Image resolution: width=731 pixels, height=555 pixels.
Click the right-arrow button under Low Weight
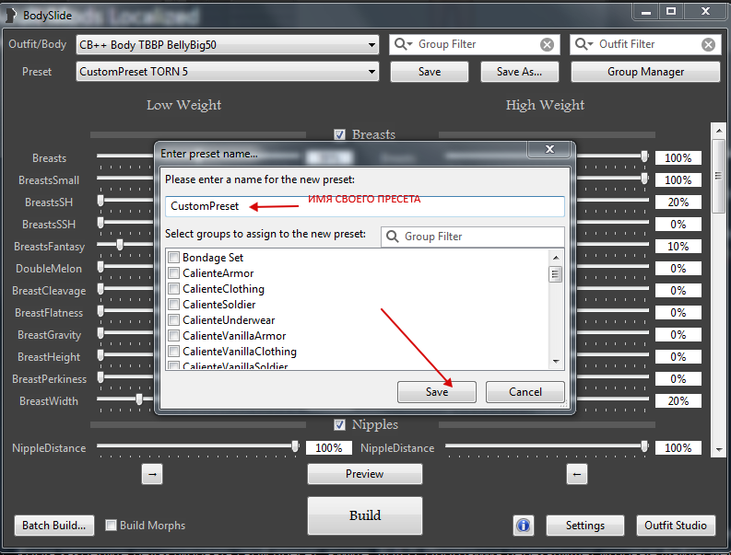153,474
